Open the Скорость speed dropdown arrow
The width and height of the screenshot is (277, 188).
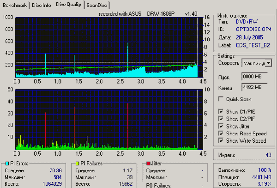click(268, 63)
